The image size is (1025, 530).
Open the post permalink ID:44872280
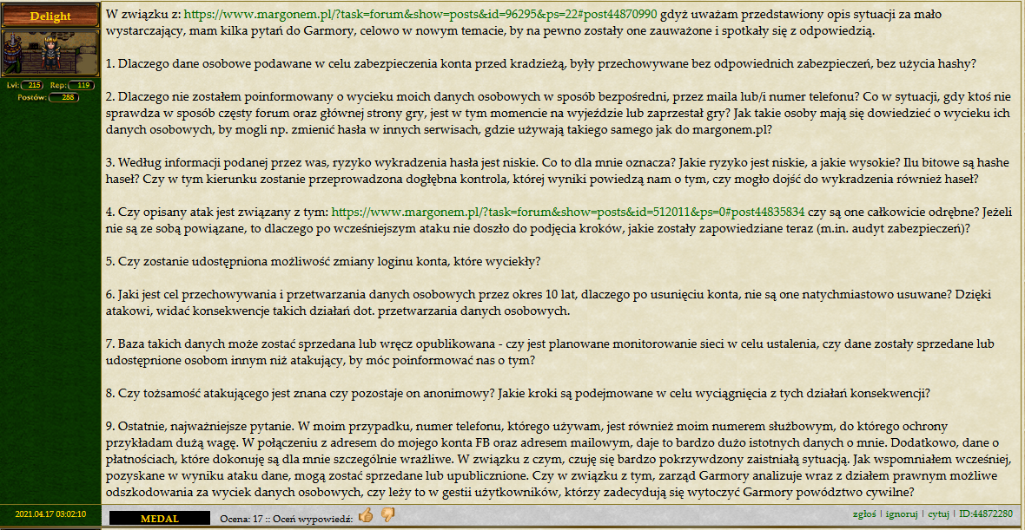(x=984, y=514)
